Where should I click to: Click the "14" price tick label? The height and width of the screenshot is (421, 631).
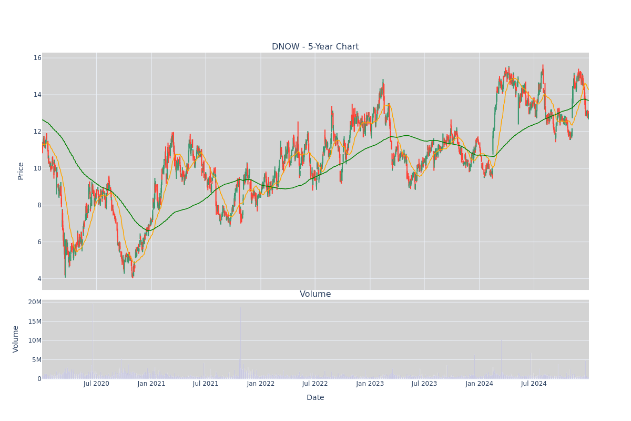(37, 95)
